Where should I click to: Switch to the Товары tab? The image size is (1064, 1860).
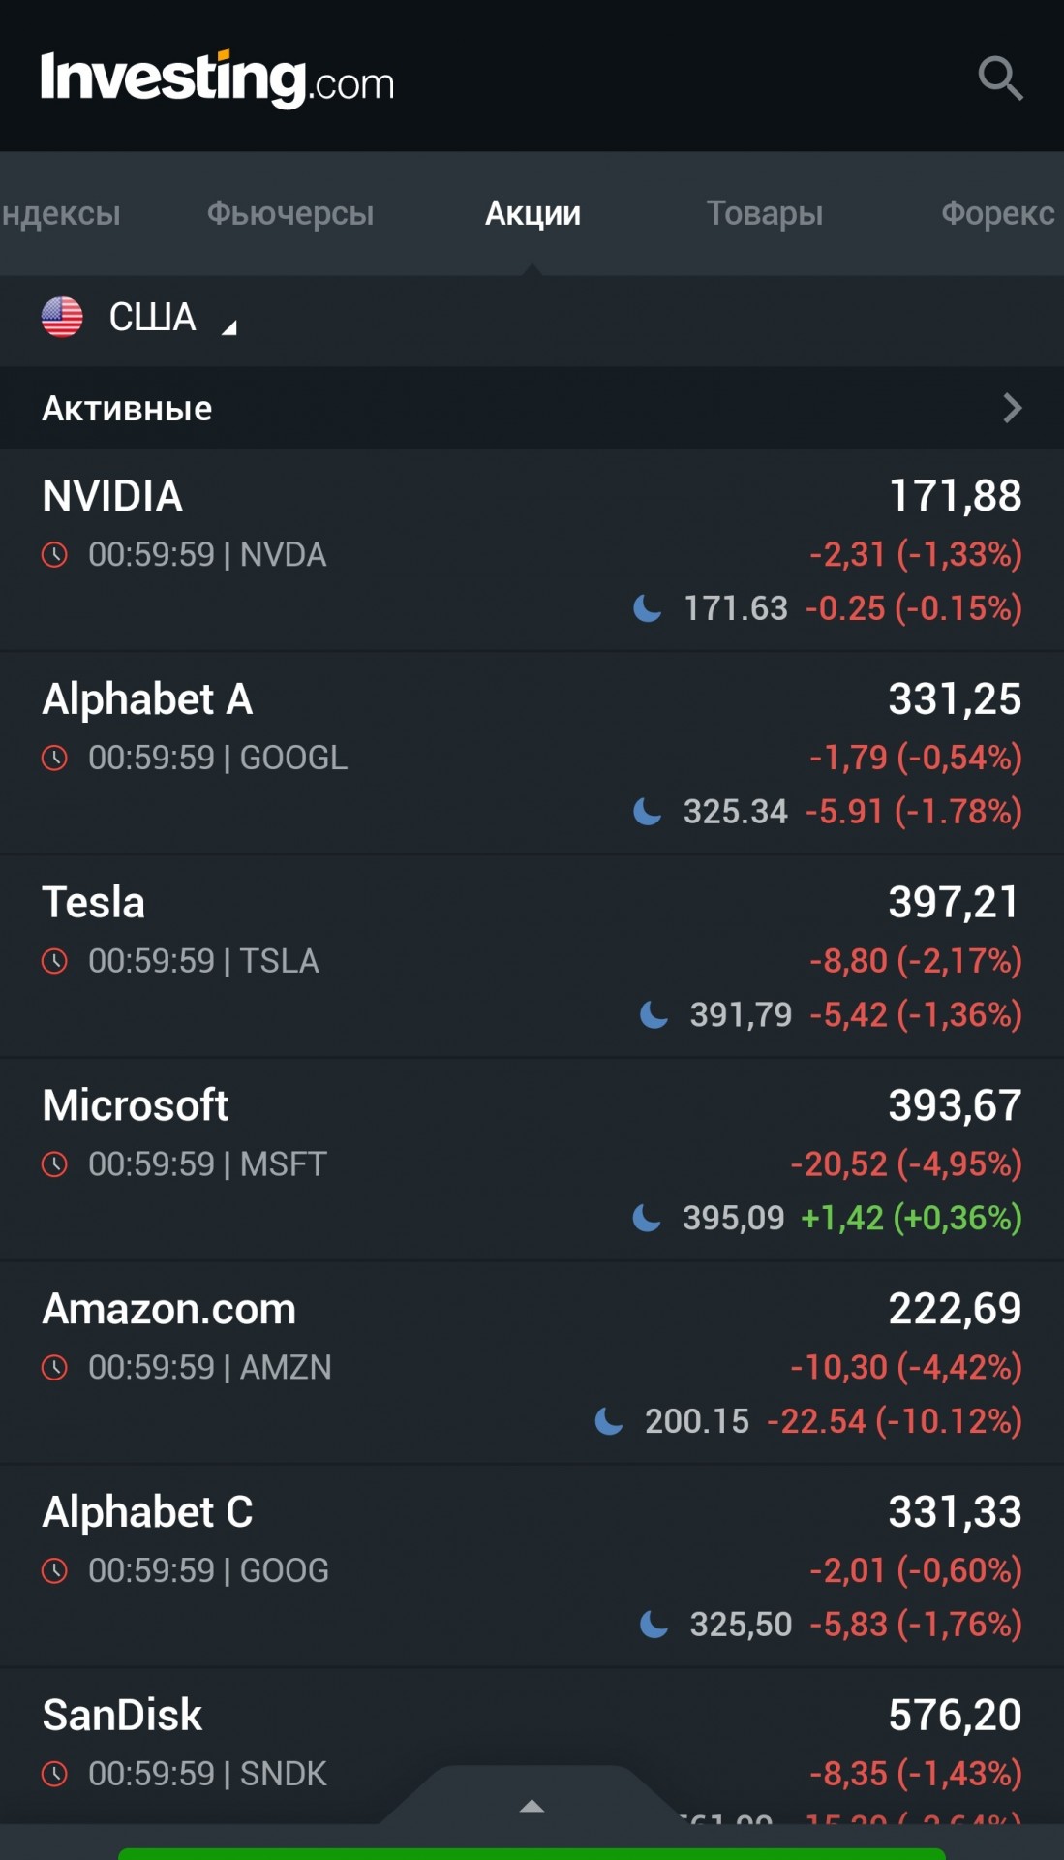click(764, 213)
